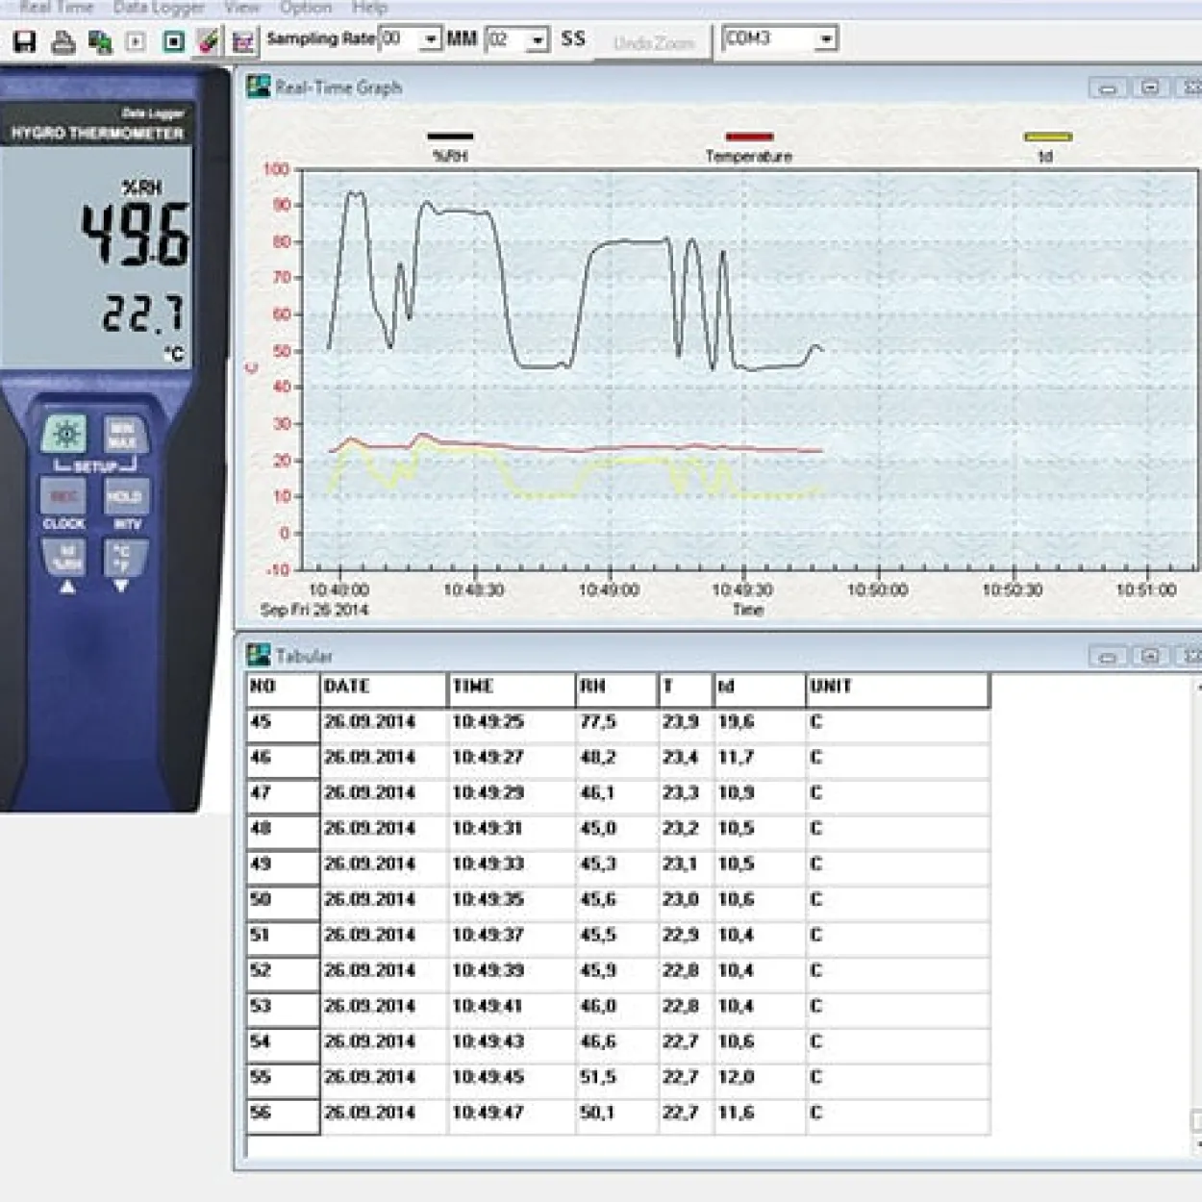1202x1202 pixels.
Task: Minimize the Tabular window
Action: click(x=1108, y=657)
